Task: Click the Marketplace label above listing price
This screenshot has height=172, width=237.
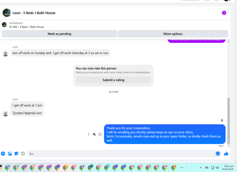Action: (x=16, y=23)
